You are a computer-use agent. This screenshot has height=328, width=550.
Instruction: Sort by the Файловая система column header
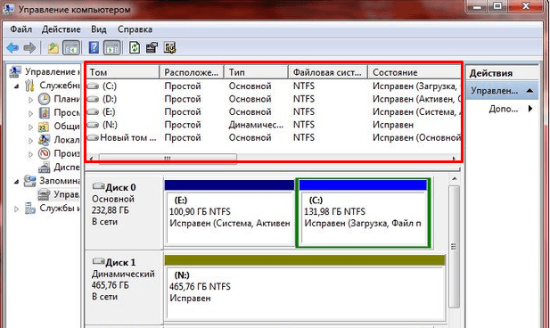(328, 72)
